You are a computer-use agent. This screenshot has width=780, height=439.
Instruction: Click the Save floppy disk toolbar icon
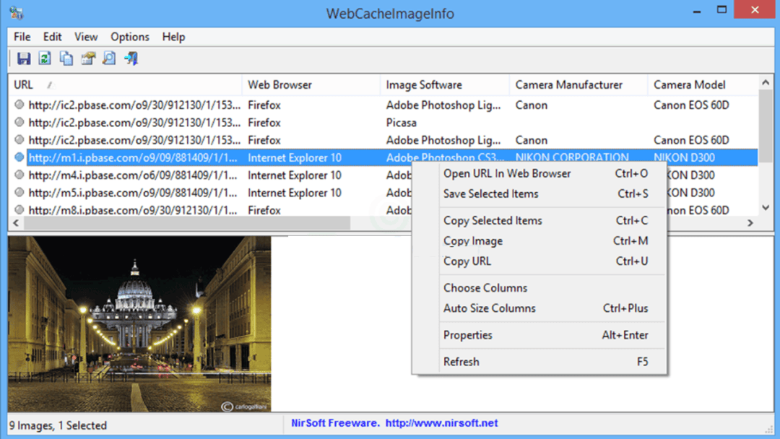(24, 58)
